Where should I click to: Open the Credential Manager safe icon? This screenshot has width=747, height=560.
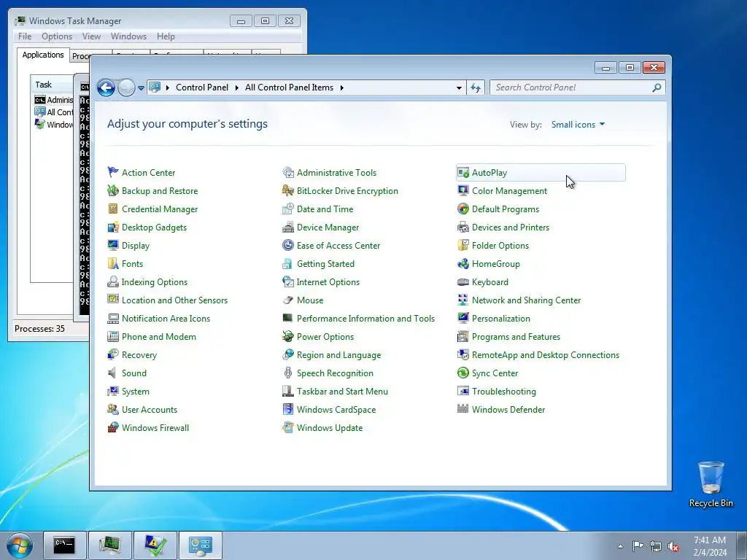(x=113, y=209)
